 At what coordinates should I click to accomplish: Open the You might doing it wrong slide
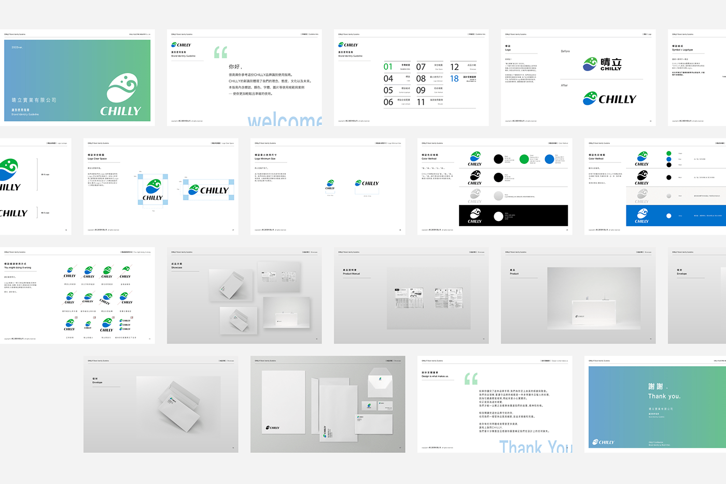(77, 295)
